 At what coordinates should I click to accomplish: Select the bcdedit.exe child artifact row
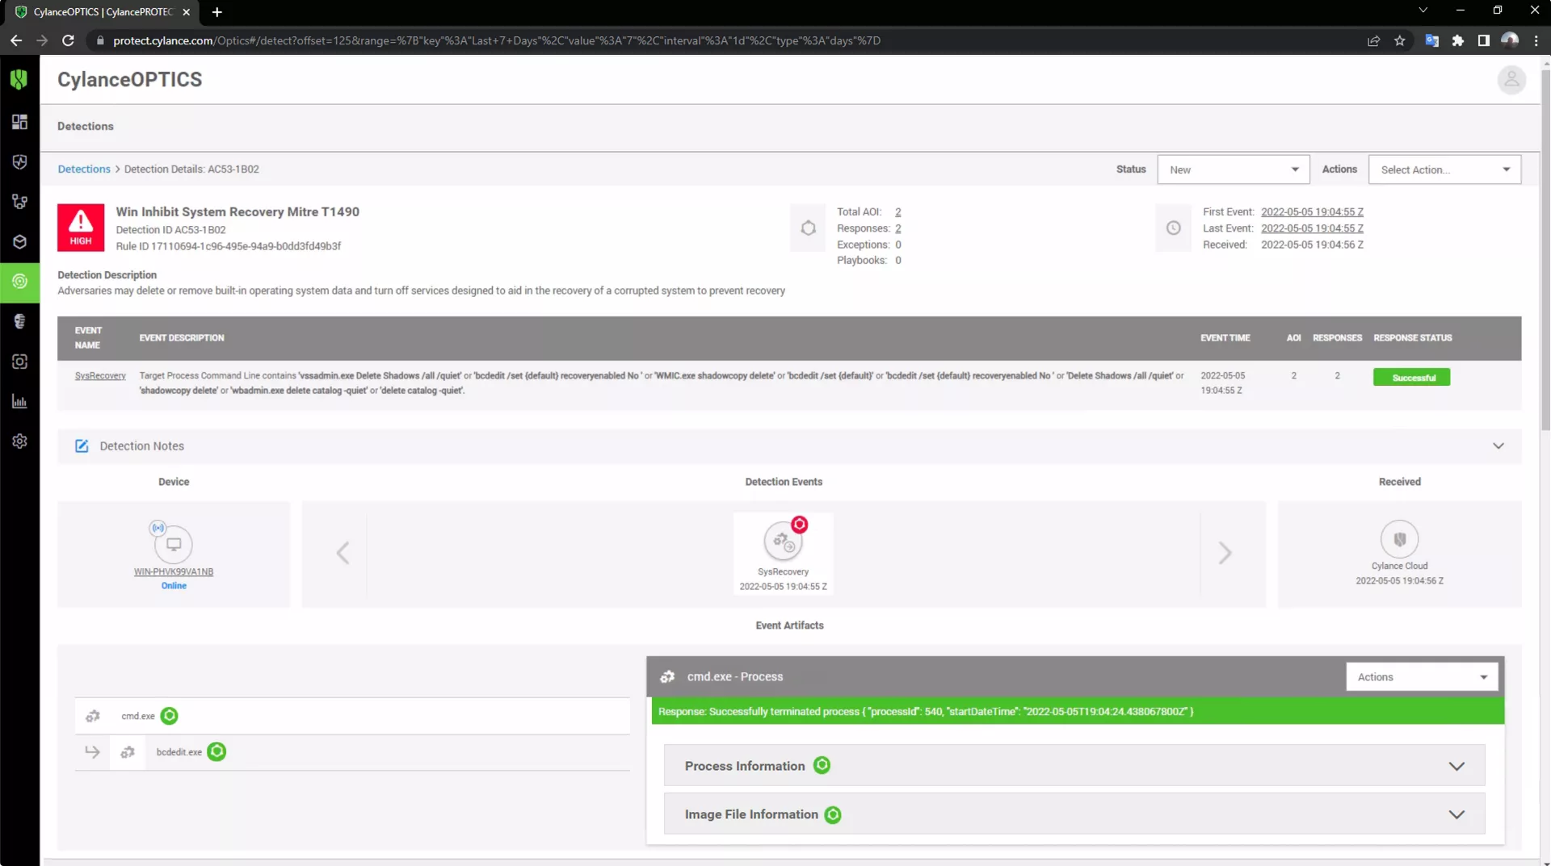coord(352,752)
